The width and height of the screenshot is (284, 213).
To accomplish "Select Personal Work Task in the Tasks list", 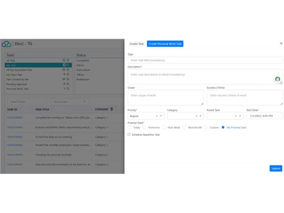I will (x=38, y=89).
